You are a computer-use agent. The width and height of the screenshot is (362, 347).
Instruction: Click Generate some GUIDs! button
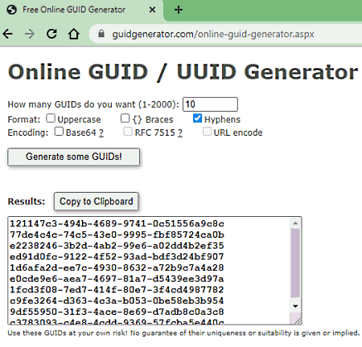click(74, 157)
